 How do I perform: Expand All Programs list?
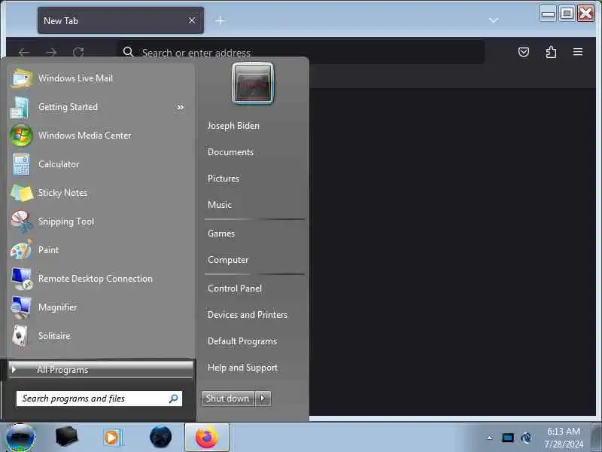coord(101,370)
